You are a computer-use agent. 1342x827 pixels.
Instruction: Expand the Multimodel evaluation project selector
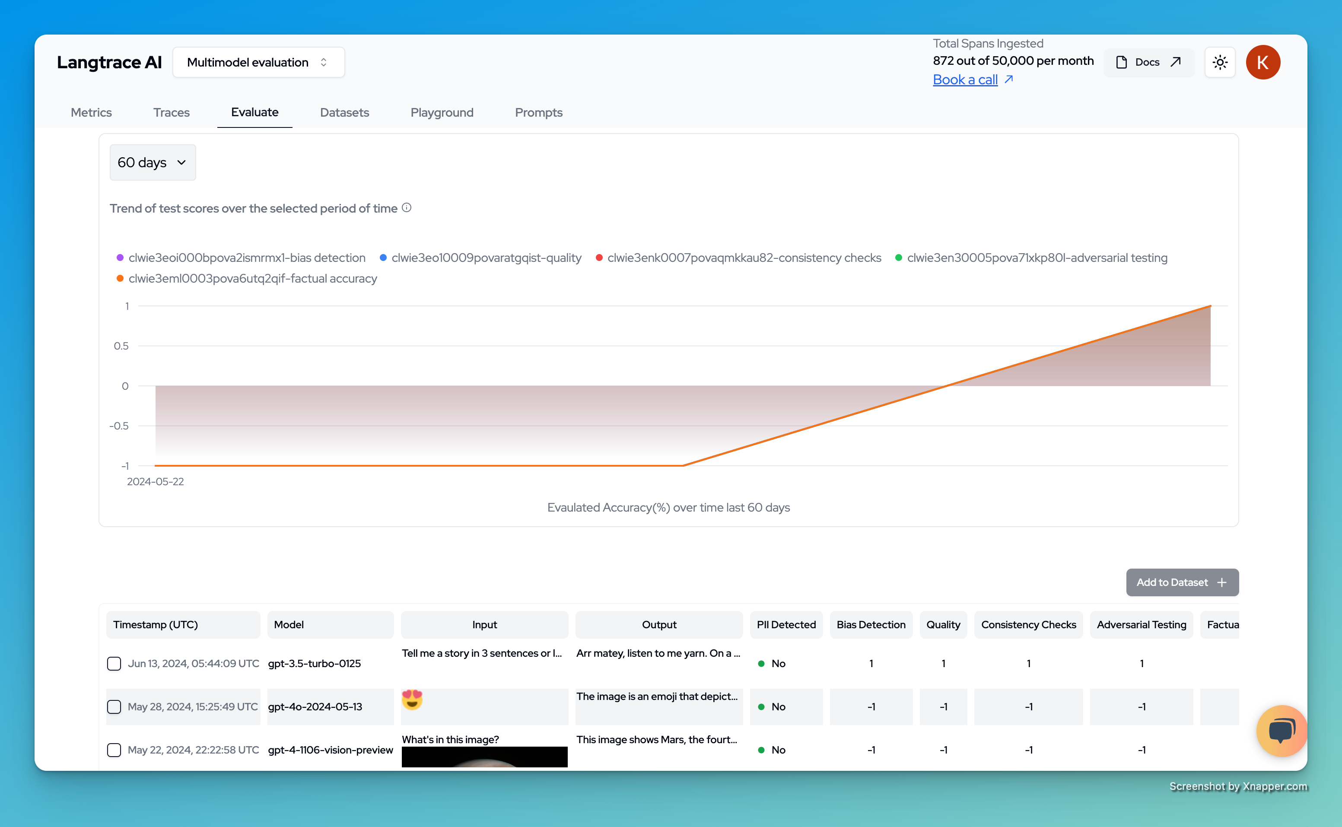pyautogui.click(x=258, y=62)
